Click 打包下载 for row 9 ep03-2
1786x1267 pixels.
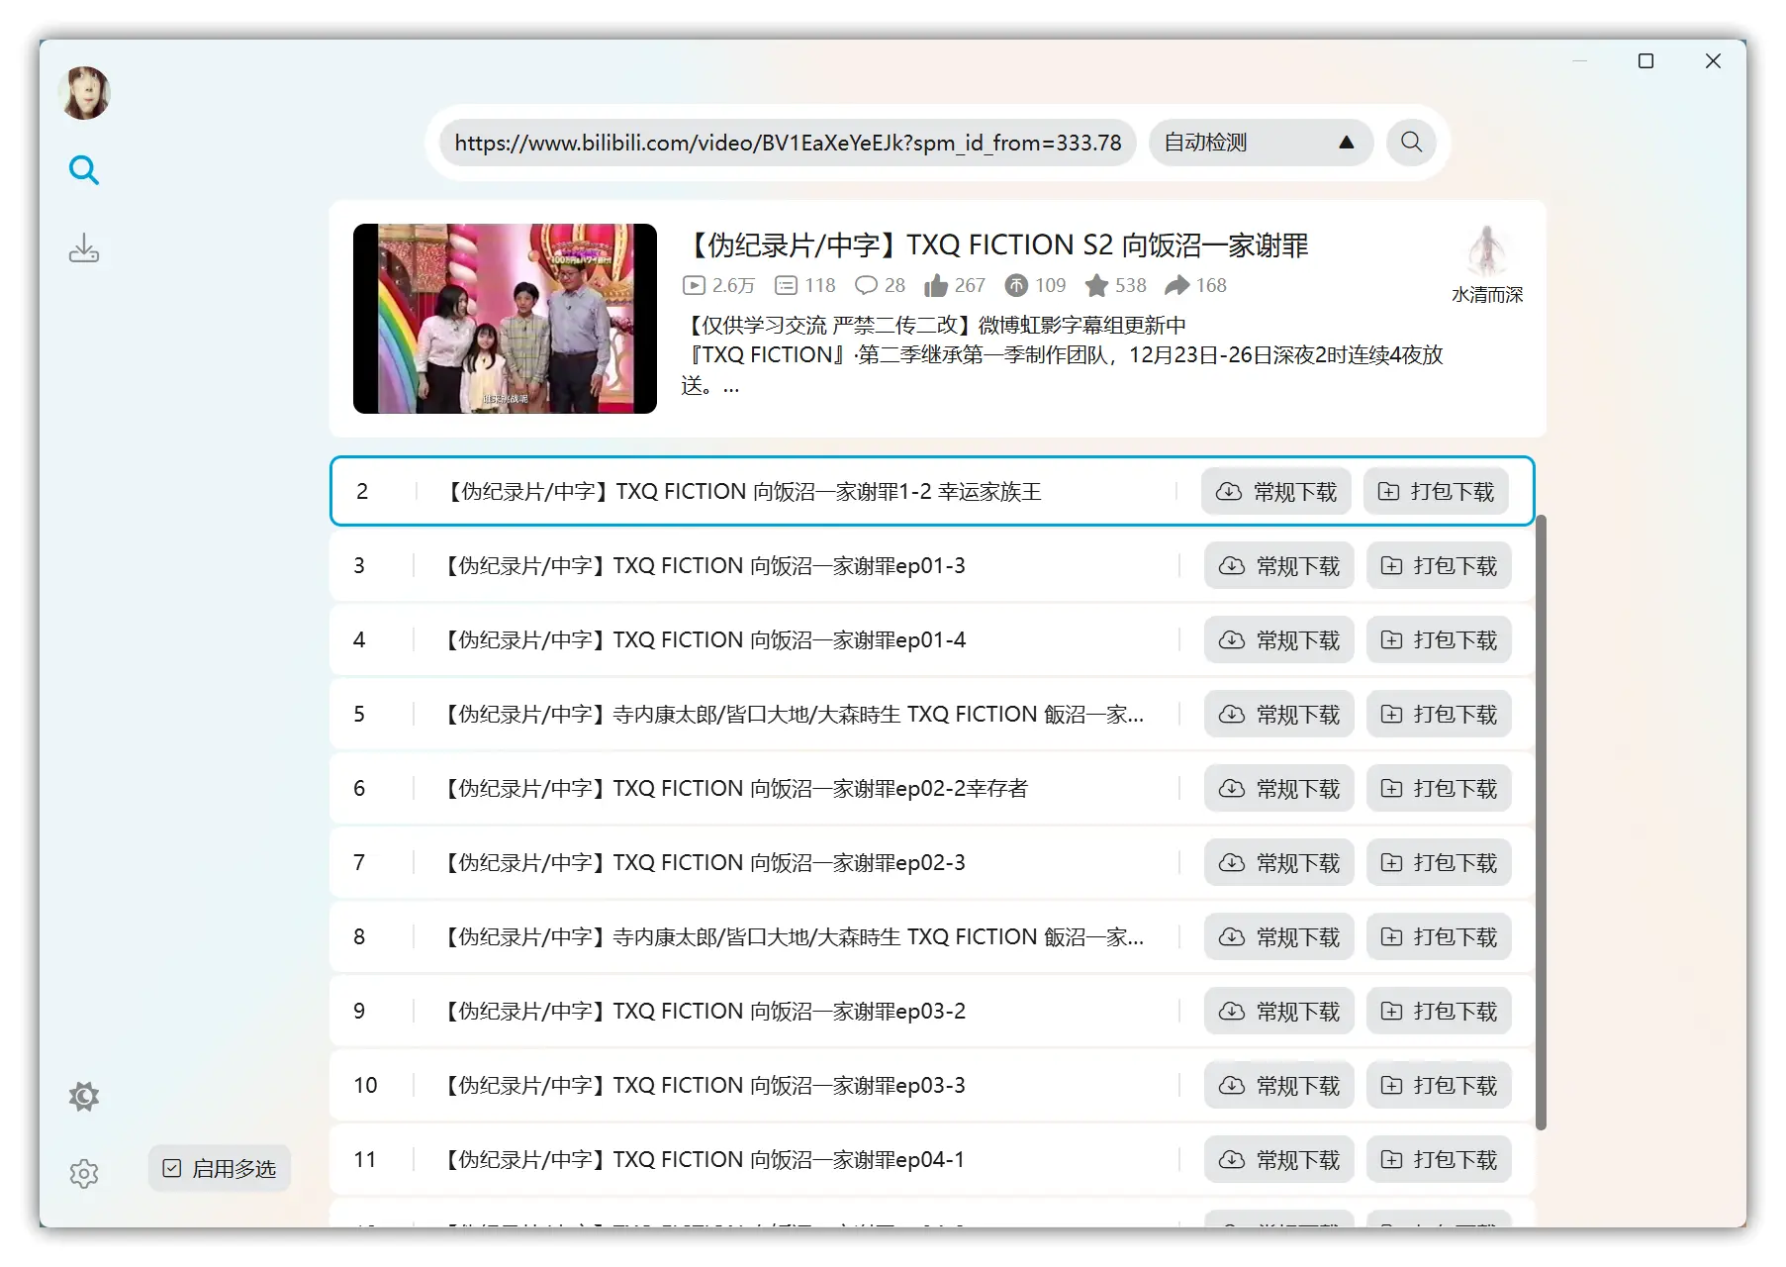coord(1439,1012)
